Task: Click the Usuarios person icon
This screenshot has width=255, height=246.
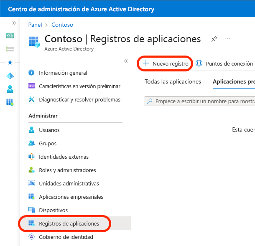Action: coord(31,129)
